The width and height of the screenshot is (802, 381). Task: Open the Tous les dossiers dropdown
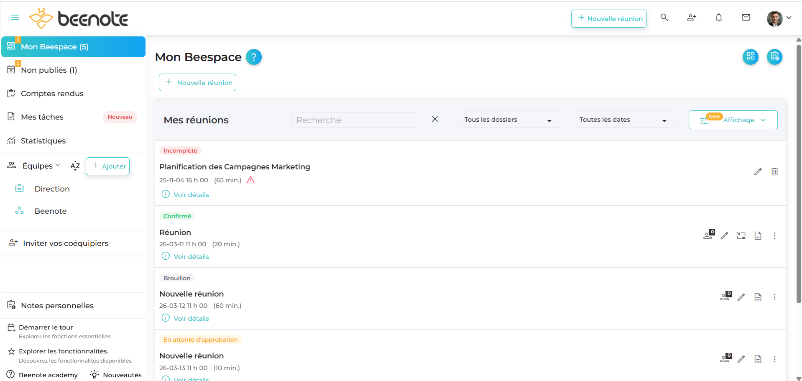(511, 120)
